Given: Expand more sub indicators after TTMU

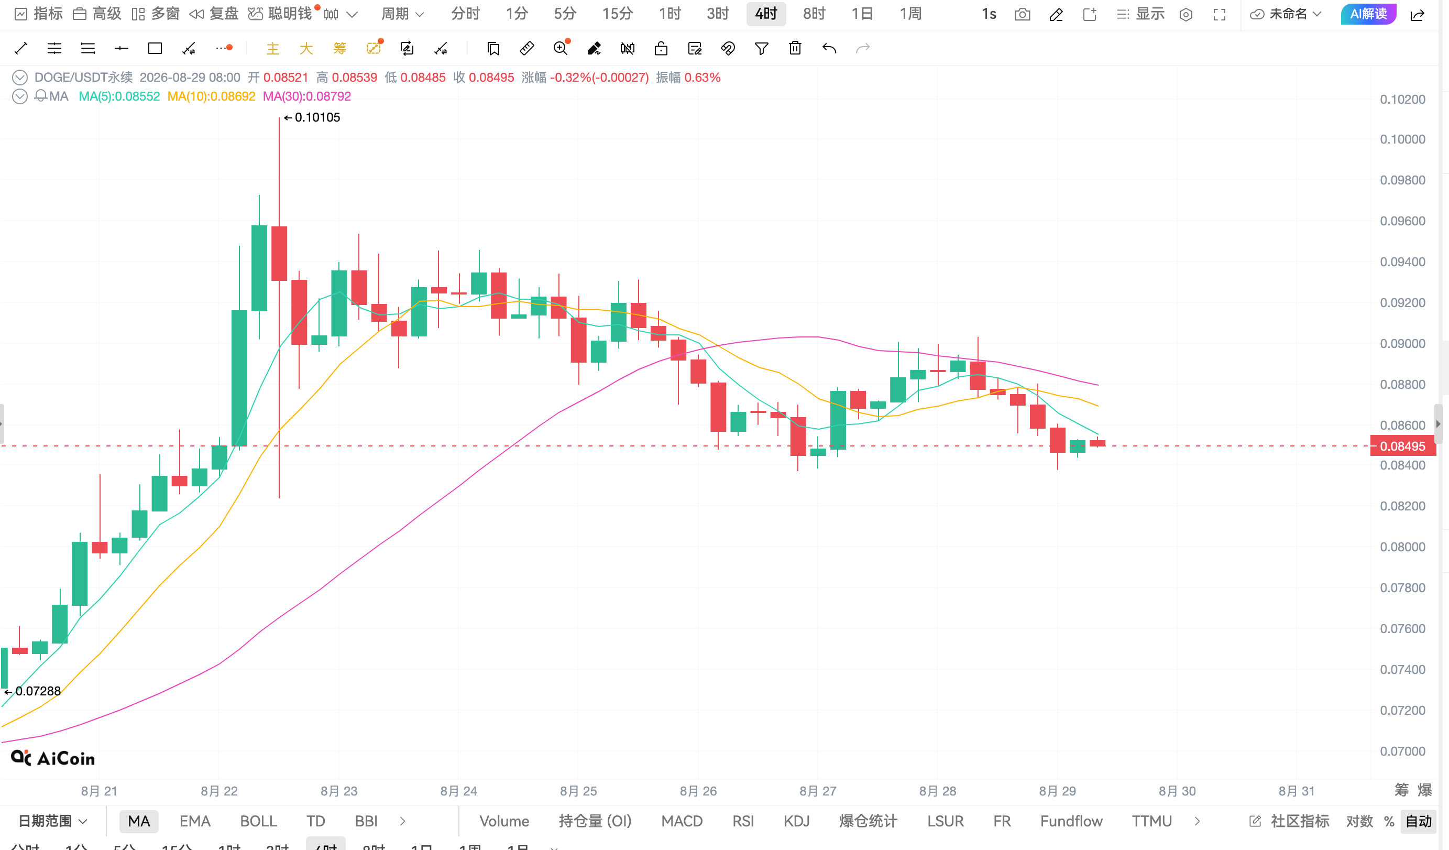Looking at the screenshot, I should (x=1197, y=821).
